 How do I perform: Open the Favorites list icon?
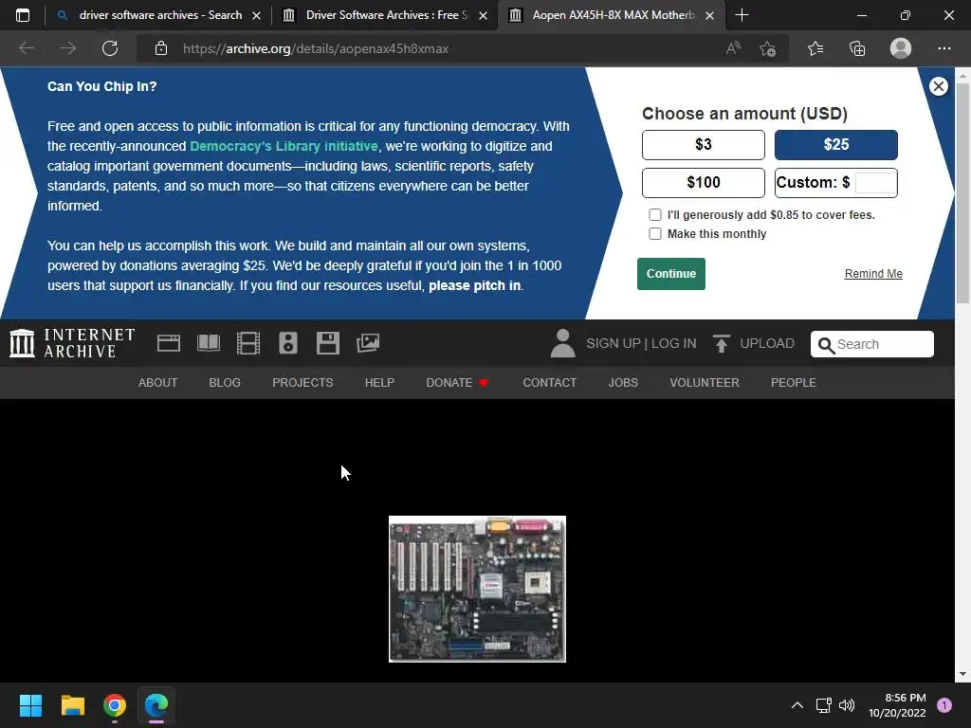point(815,48)
